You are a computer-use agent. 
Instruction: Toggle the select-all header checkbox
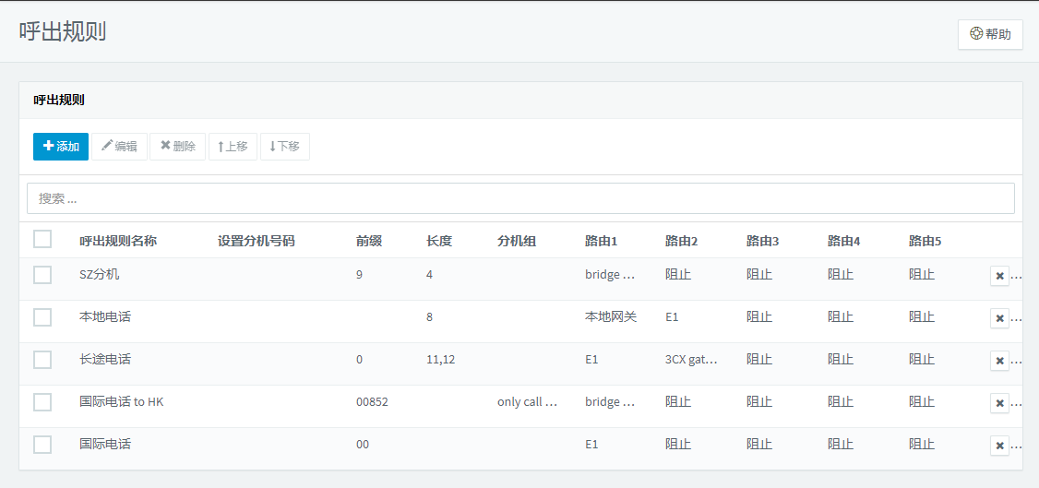tap(42, 239)
